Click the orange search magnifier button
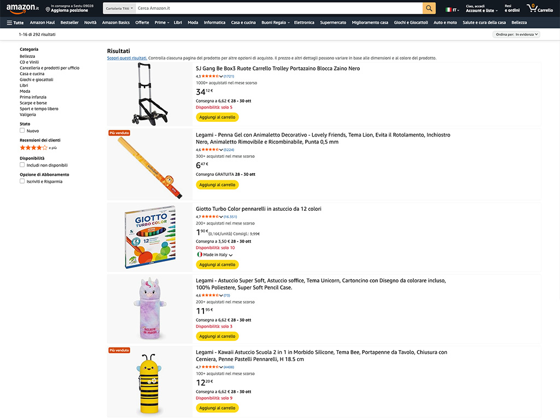Screen dimensions: 560x419 tap(429, 8)
